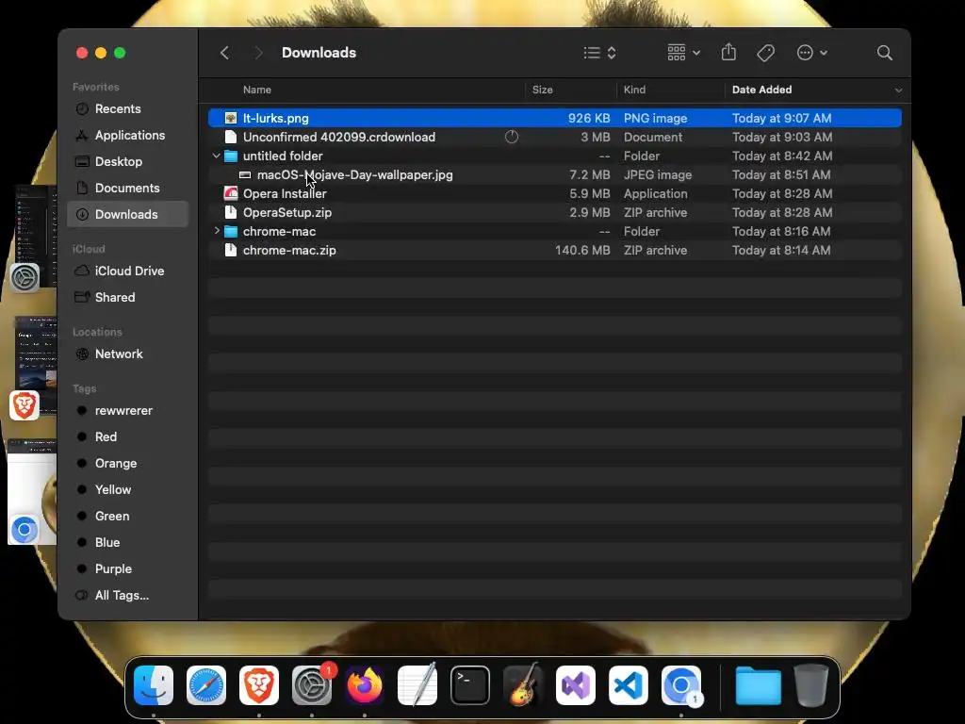Open the Group By grid dropdown
The image size is (965, 724).
click(x=684, y=53)
